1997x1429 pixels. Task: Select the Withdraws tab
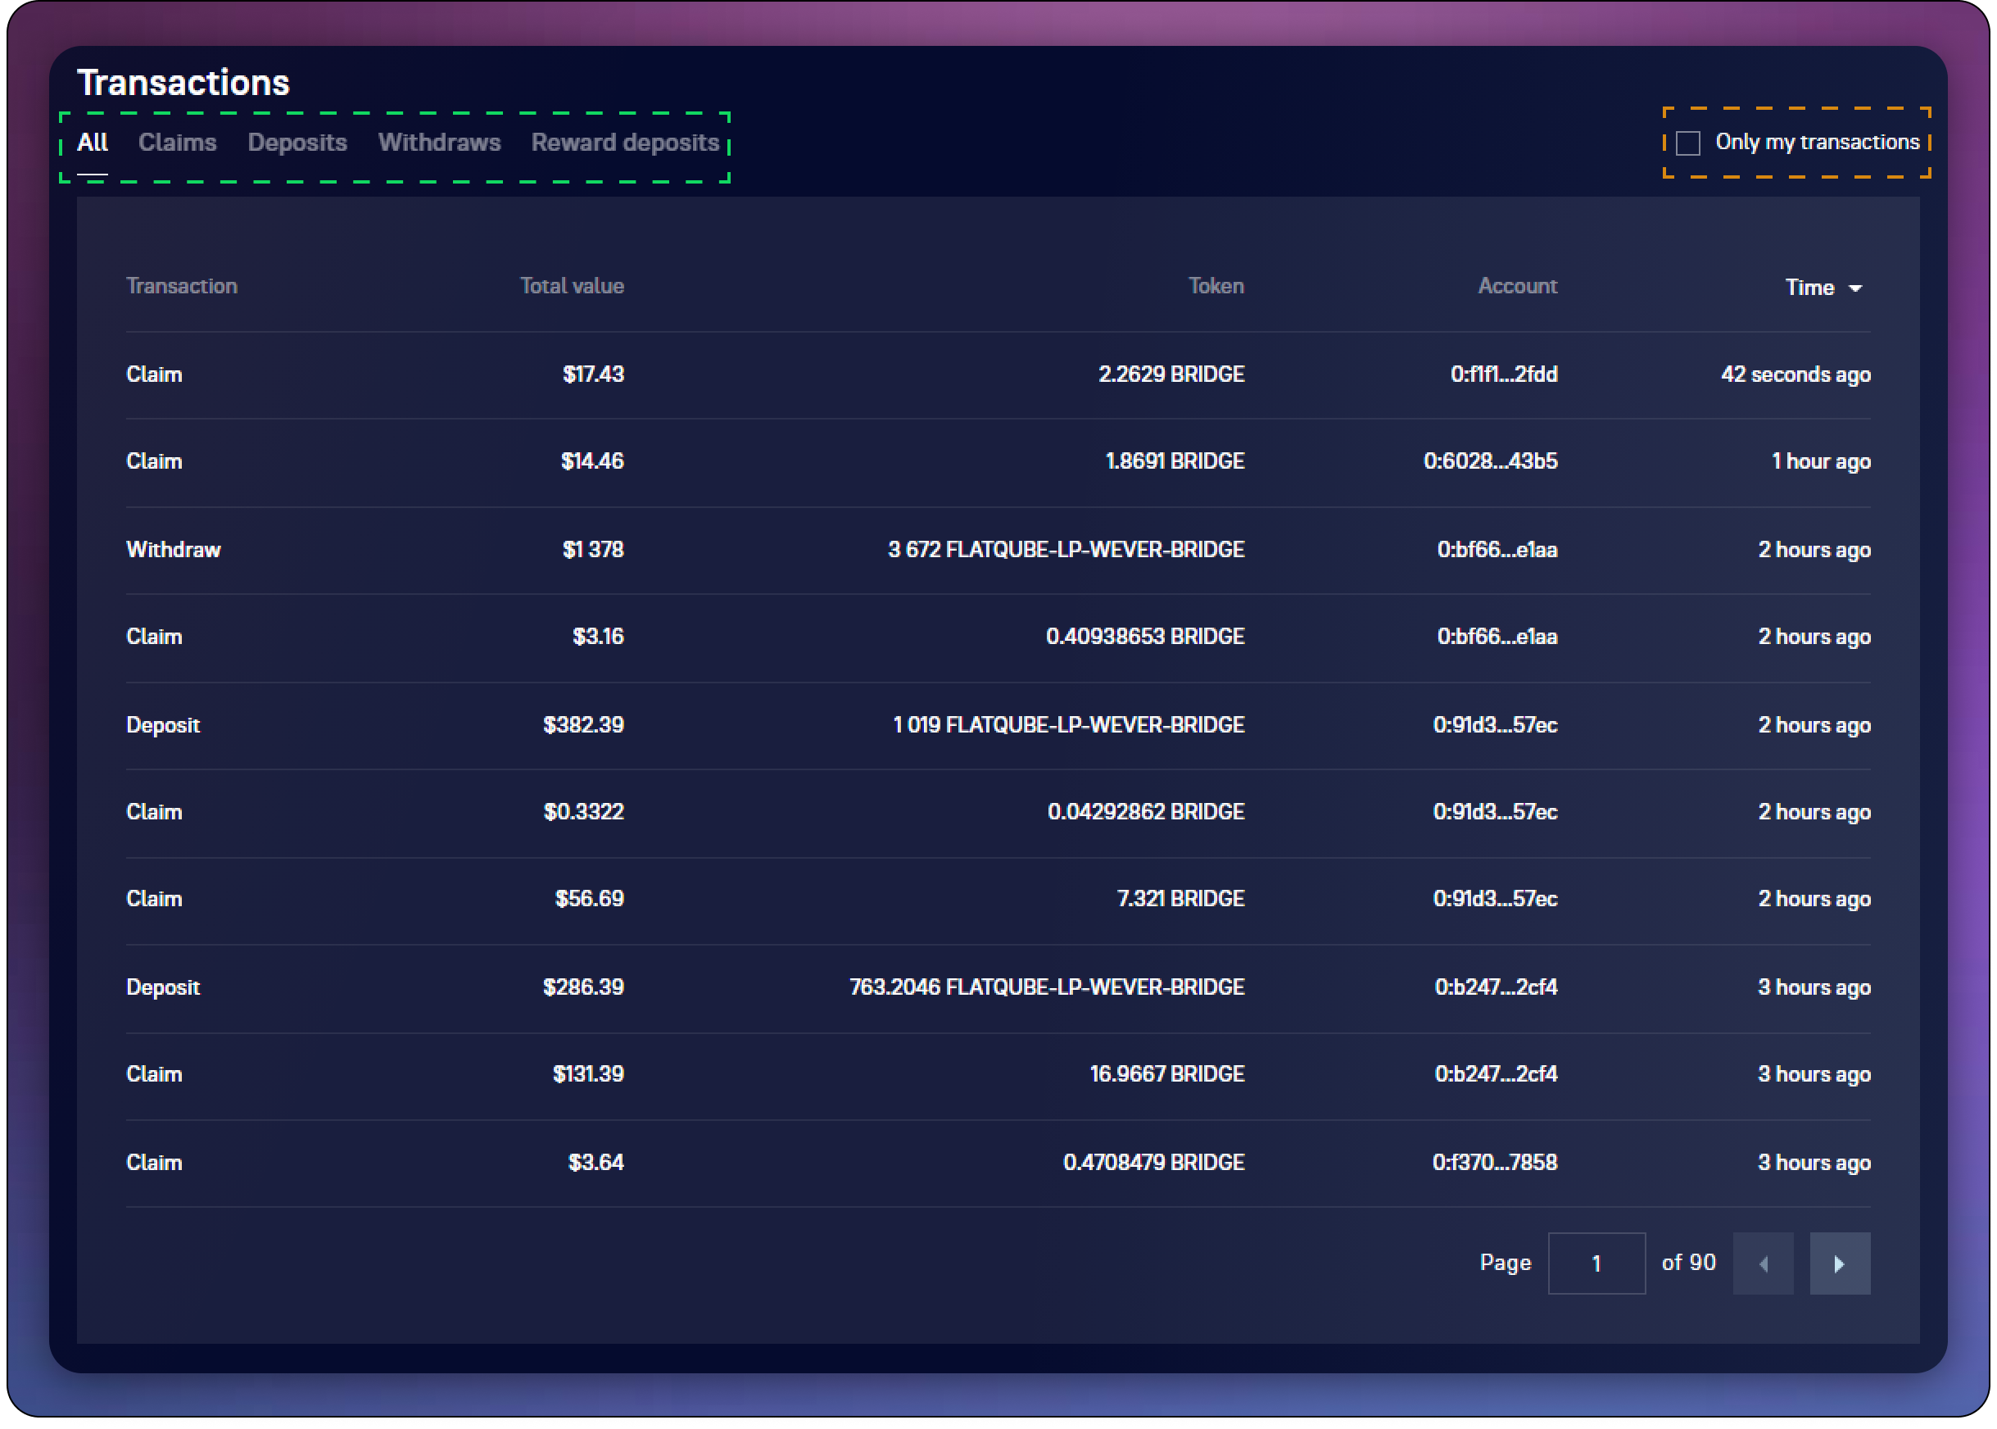click(x=439, y=143)
